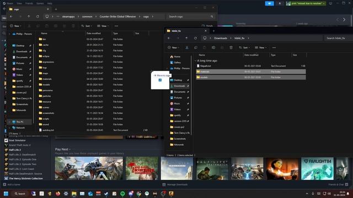353x198 pixels.
Task: Open View dropdown in csgo window
Action: click(103, 26)
